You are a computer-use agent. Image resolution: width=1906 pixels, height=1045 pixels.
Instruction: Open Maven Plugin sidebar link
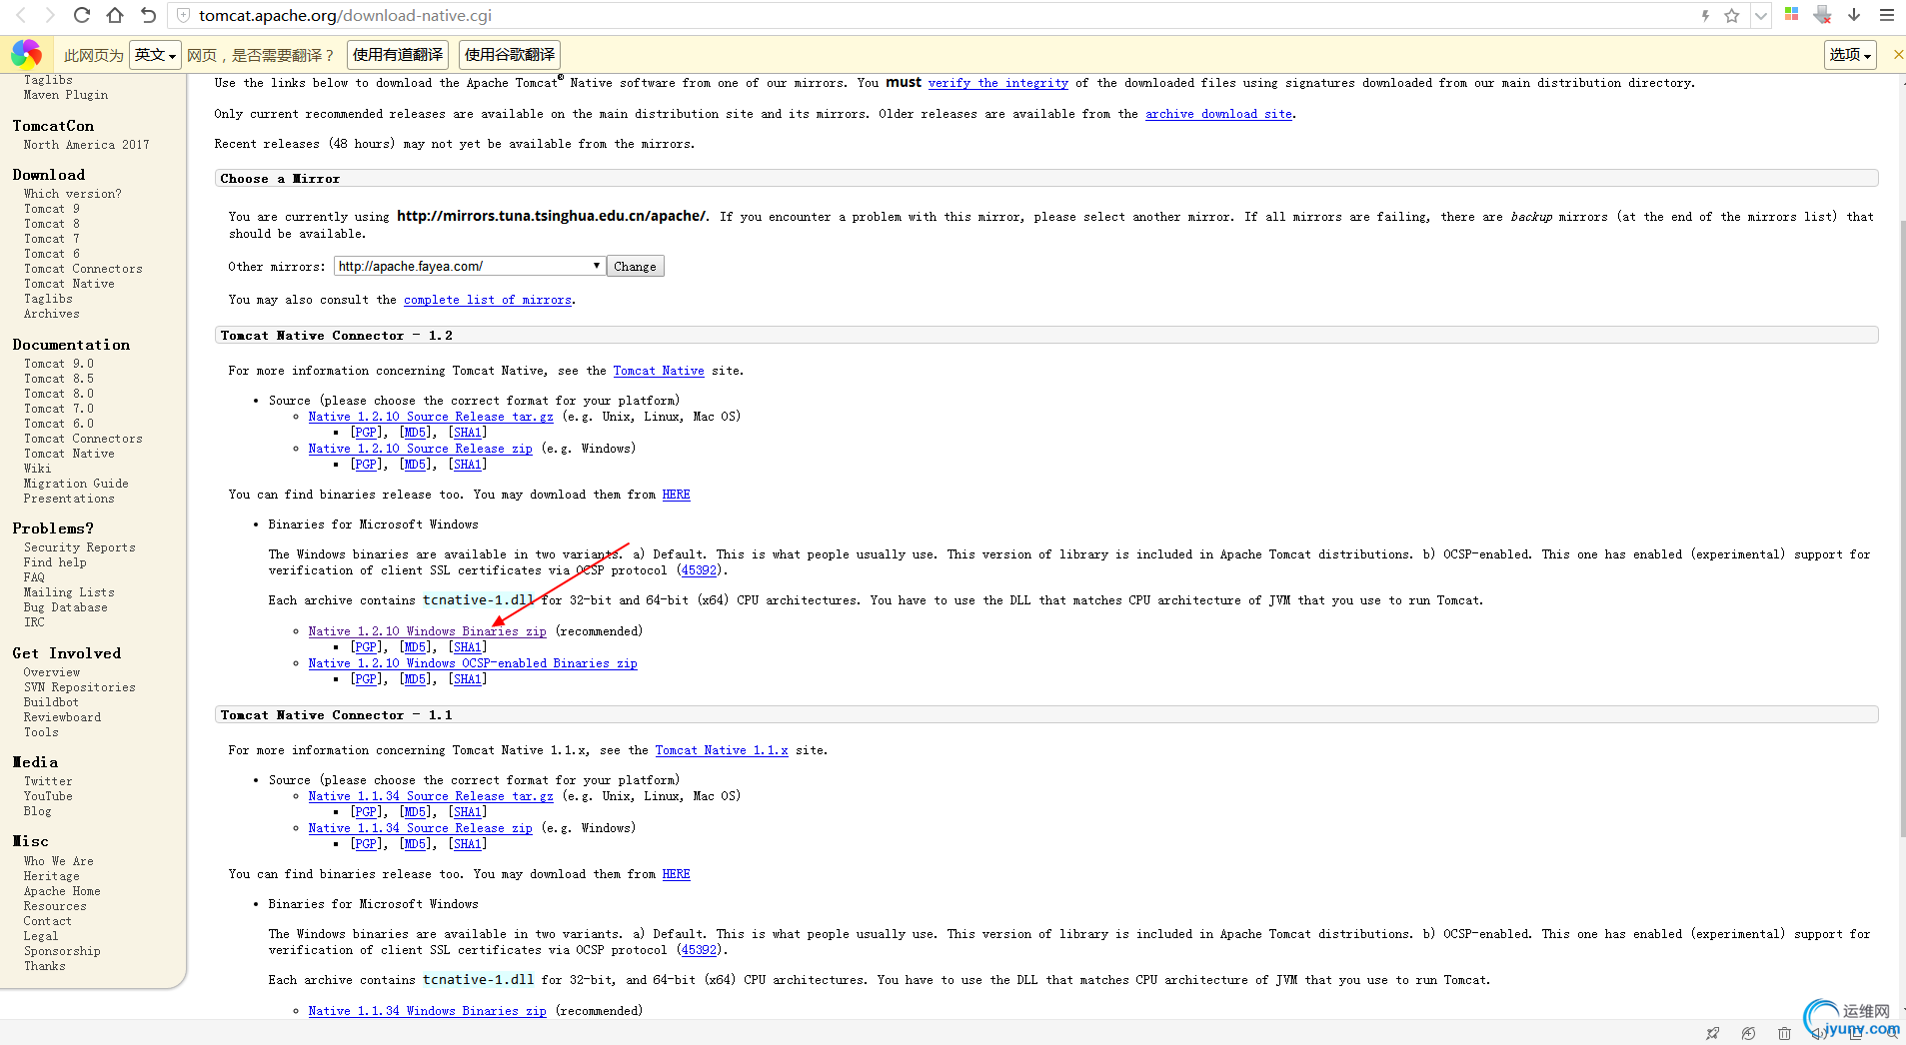coord(66,95)
